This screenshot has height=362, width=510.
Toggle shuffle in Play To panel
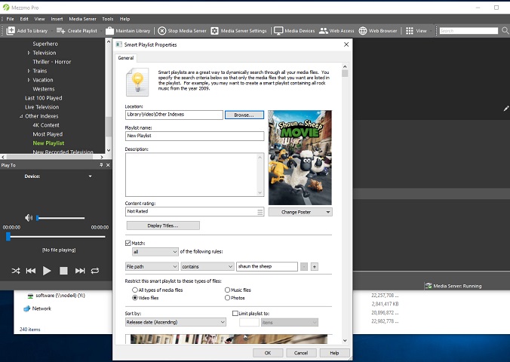[16, 271]
